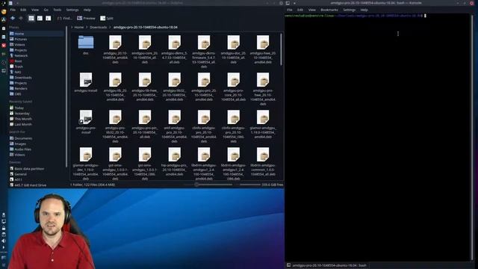Open Konsole's File menu
The height and width of the screenshot is (269, 478).
[x=290, y=10]
